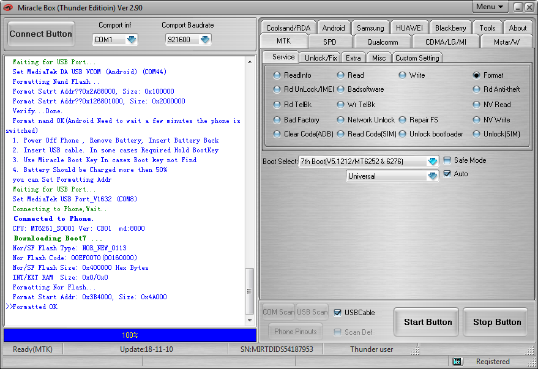
Task: Open the Custom Setting sub-tab
Action: (417, 58)
